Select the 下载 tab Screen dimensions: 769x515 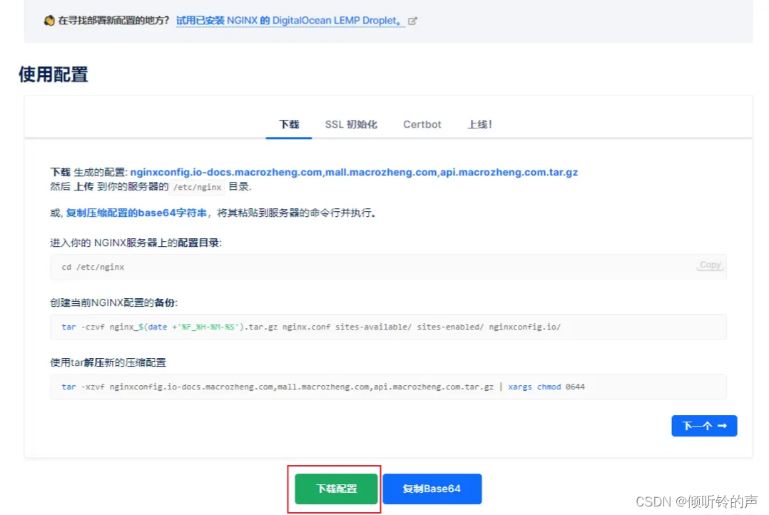click(x=289, y=125)
